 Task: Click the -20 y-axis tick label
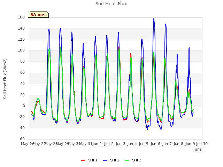pyautogui.click(x=22, y=117)
